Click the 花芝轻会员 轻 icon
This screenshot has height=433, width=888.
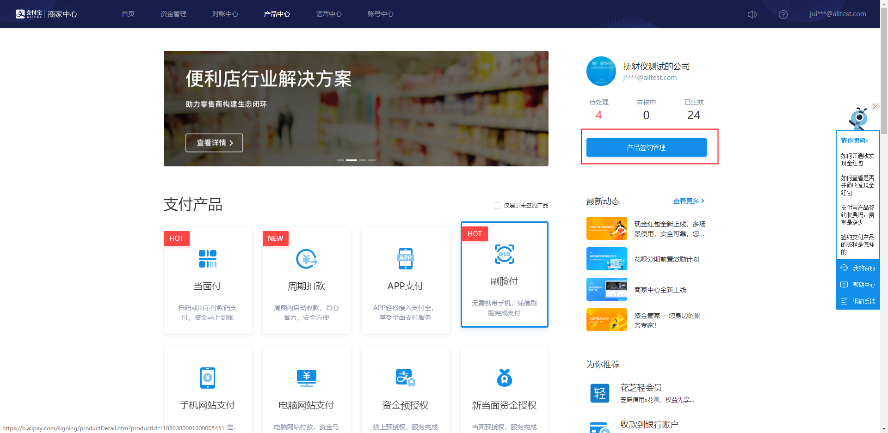click(600, 393)
